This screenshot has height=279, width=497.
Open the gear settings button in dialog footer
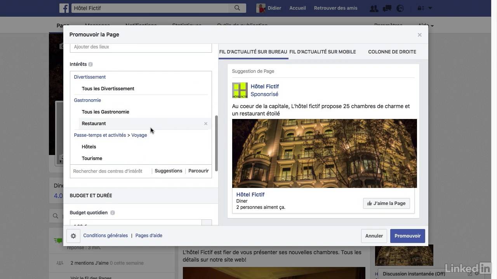pyautogui.click(x=73, y=236)
